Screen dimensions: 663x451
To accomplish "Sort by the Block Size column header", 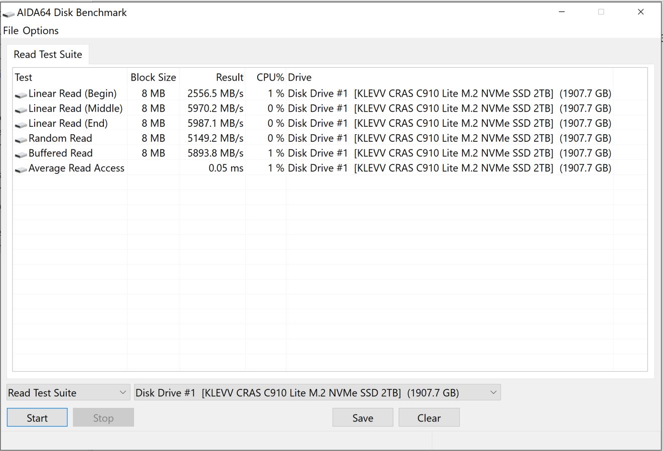I will click(153, 77).
